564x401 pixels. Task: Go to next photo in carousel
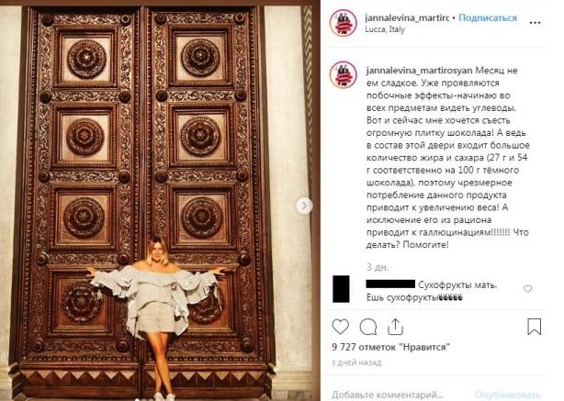point(304,206)
